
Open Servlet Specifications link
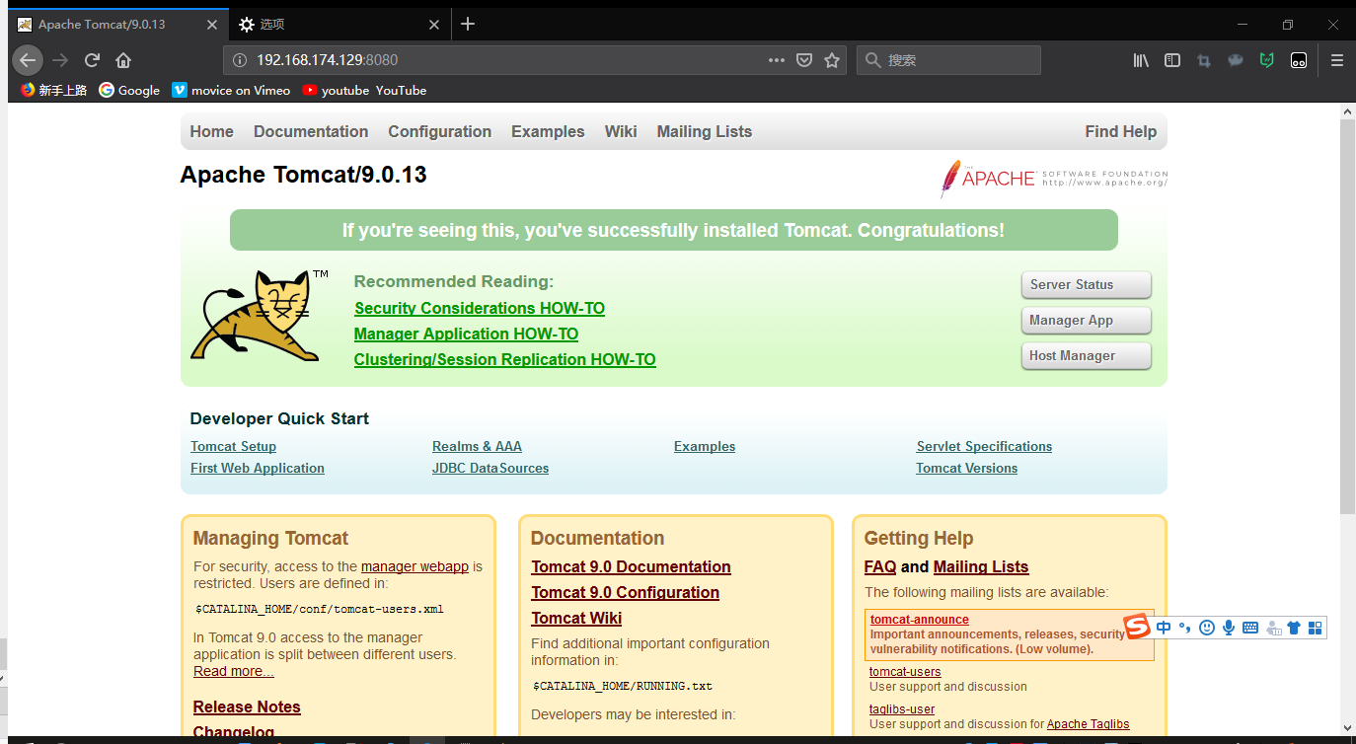984,446
